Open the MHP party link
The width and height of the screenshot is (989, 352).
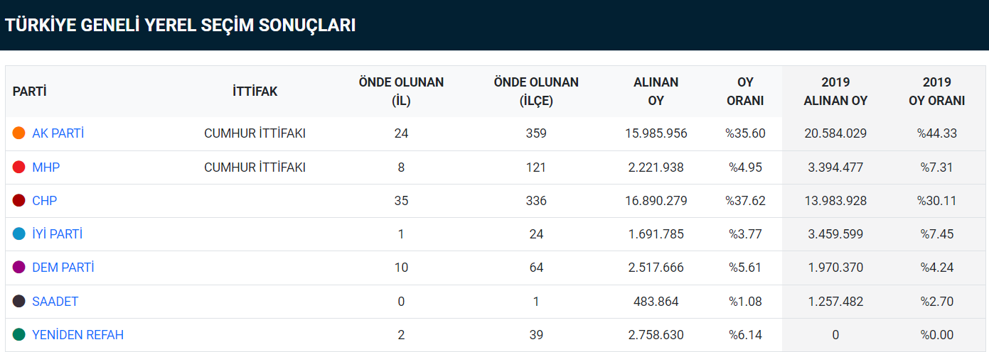pos(46,167)
